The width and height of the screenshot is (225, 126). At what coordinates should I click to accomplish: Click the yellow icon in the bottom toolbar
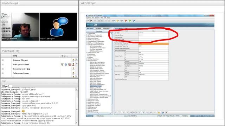pos(159,113)
